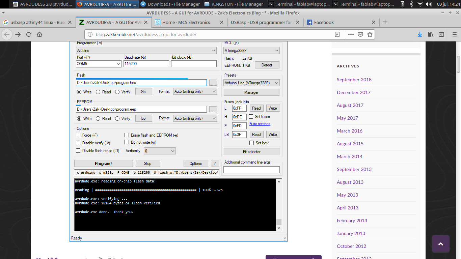Bookmark this page with the star

click(370, 34)
